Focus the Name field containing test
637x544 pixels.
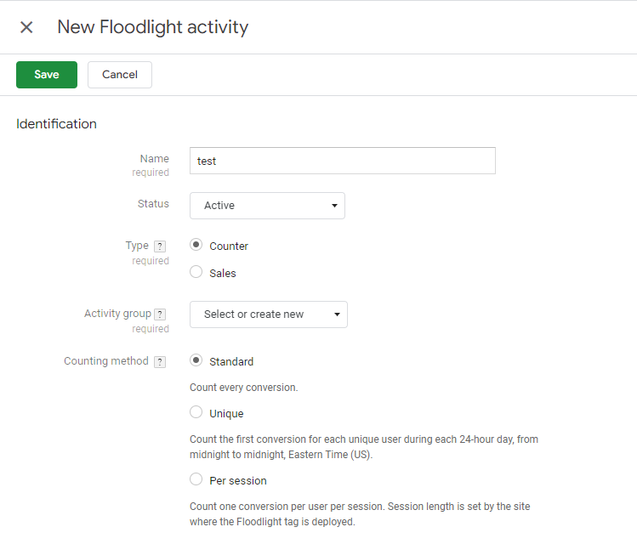(x=343, y=161)
